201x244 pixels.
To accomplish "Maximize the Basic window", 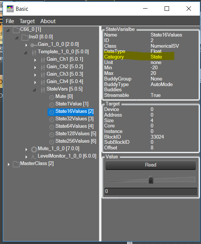I will 167,9.
